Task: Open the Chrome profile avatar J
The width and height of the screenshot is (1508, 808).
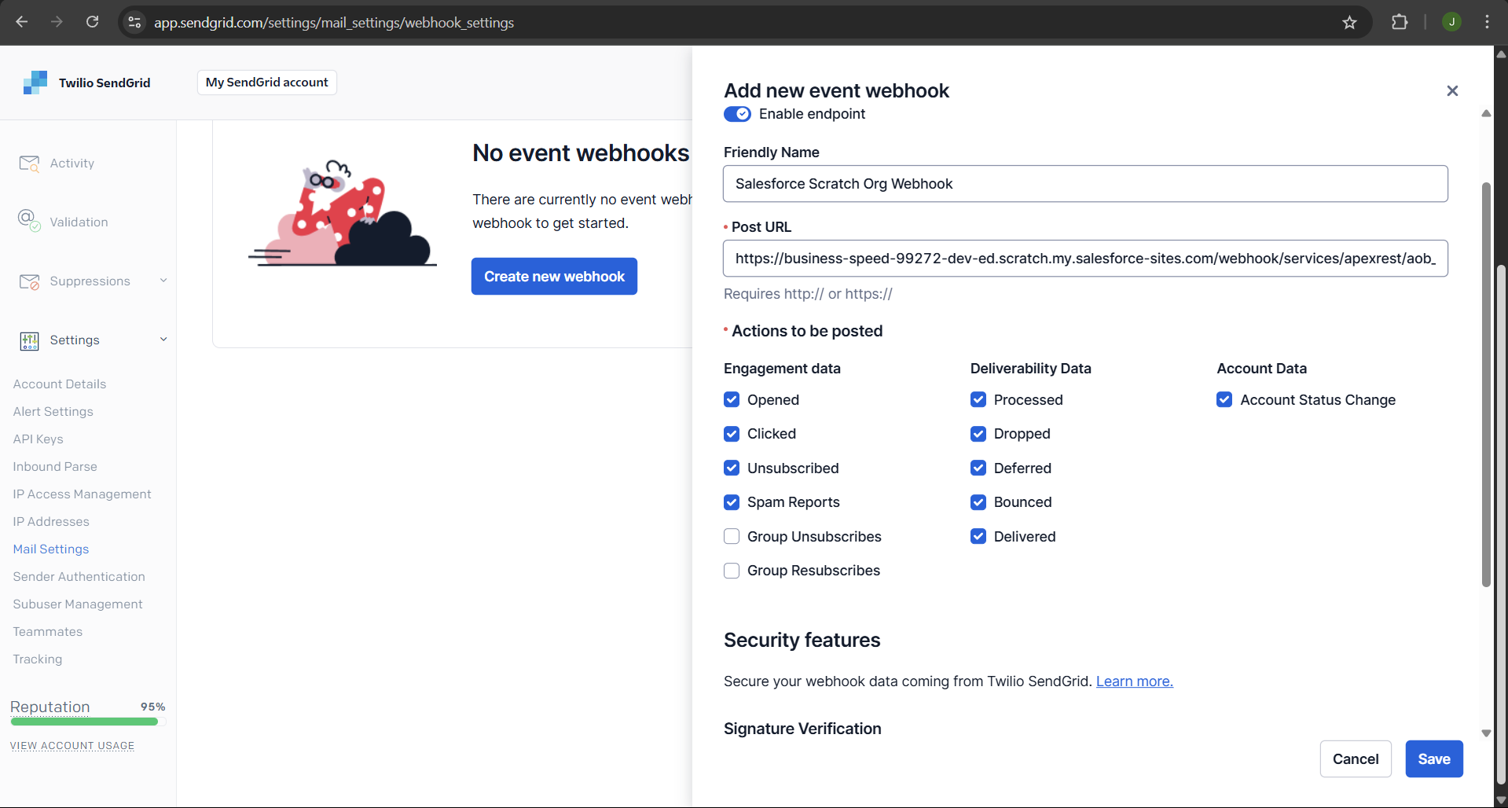Action: (x=1452, y=22)
